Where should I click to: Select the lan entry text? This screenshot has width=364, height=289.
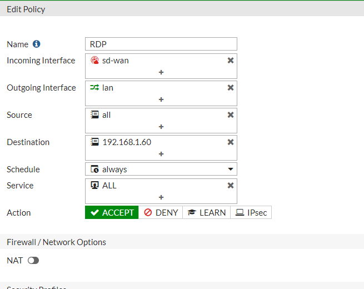tap(108, 88)
